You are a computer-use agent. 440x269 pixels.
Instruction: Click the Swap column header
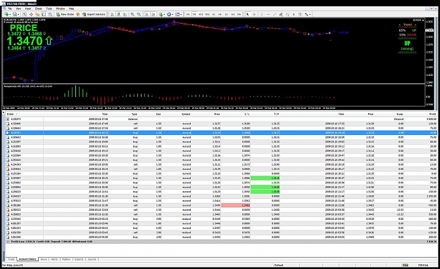click(400, 114)
